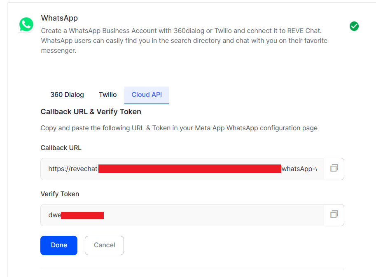This screenshot has height=277, width=376.
Task: Dismiss the form using Cancel
Action: click(x=104, y=245)
